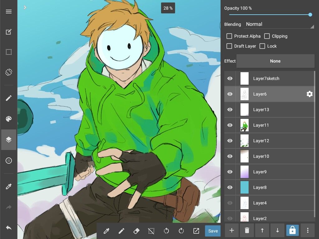The height and width of the screenshot is (239, 319).
Task: Select the Layer7sketch layer row
Action: click(x=269, y=78)
